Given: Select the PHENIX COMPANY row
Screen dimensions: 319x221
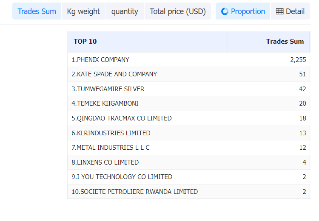Looking at the screenshot, I should click(x=100, y=60).
